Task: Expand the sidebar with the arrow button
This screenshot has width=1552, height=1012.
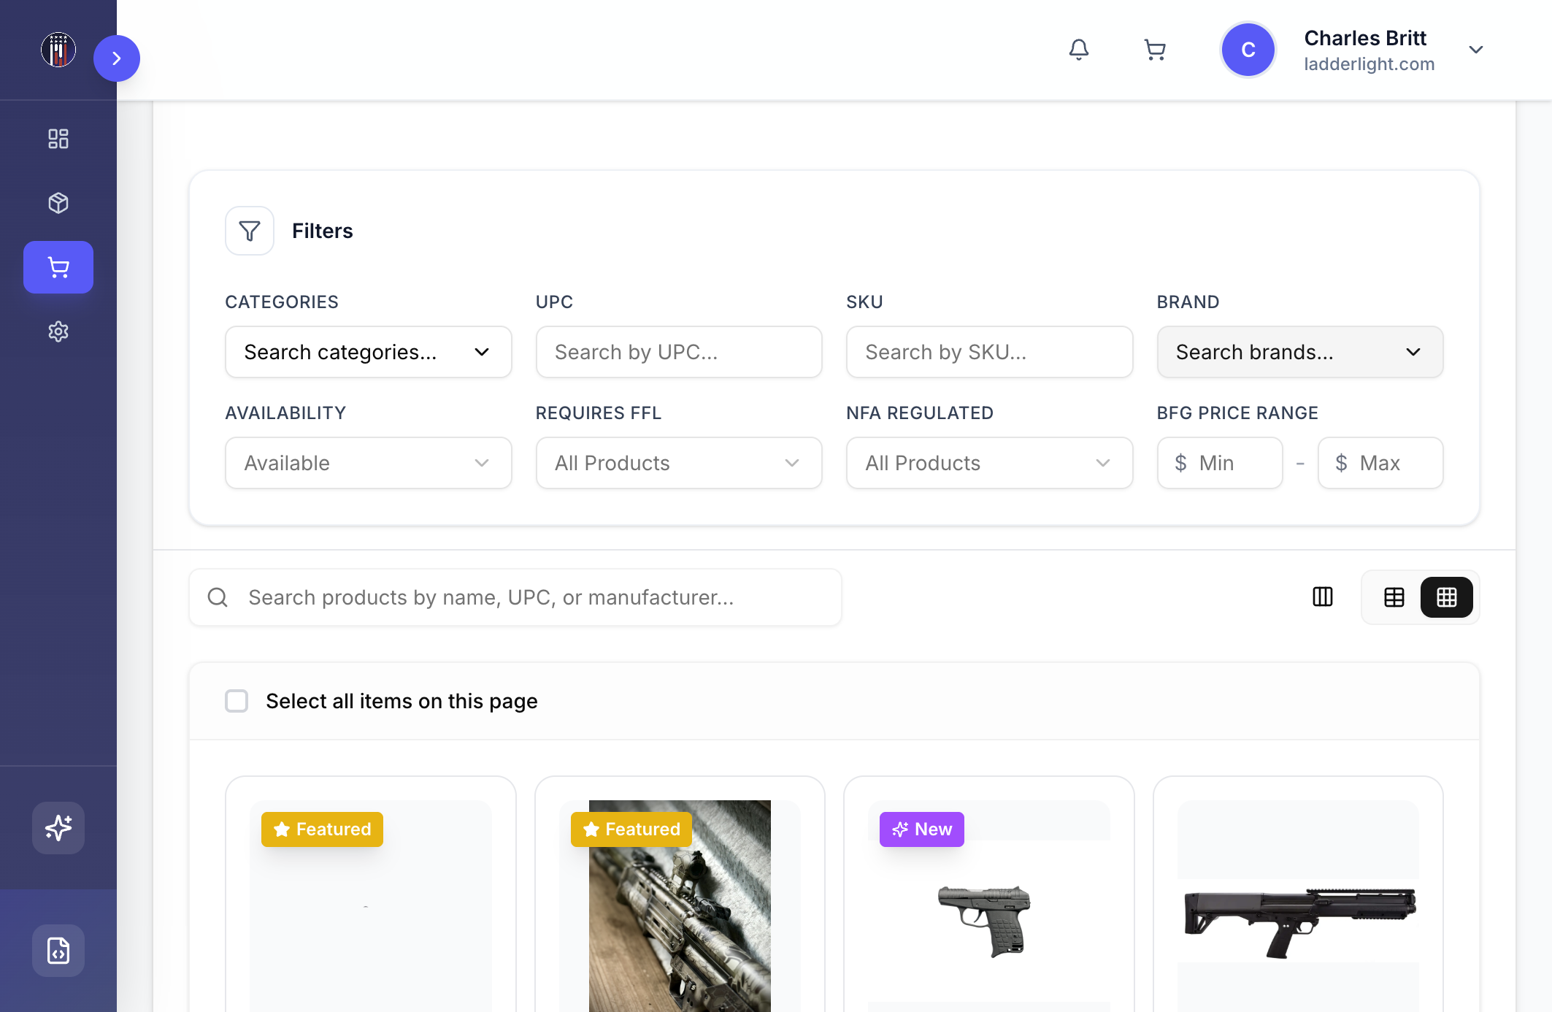Action: click(x=117, y=58)
